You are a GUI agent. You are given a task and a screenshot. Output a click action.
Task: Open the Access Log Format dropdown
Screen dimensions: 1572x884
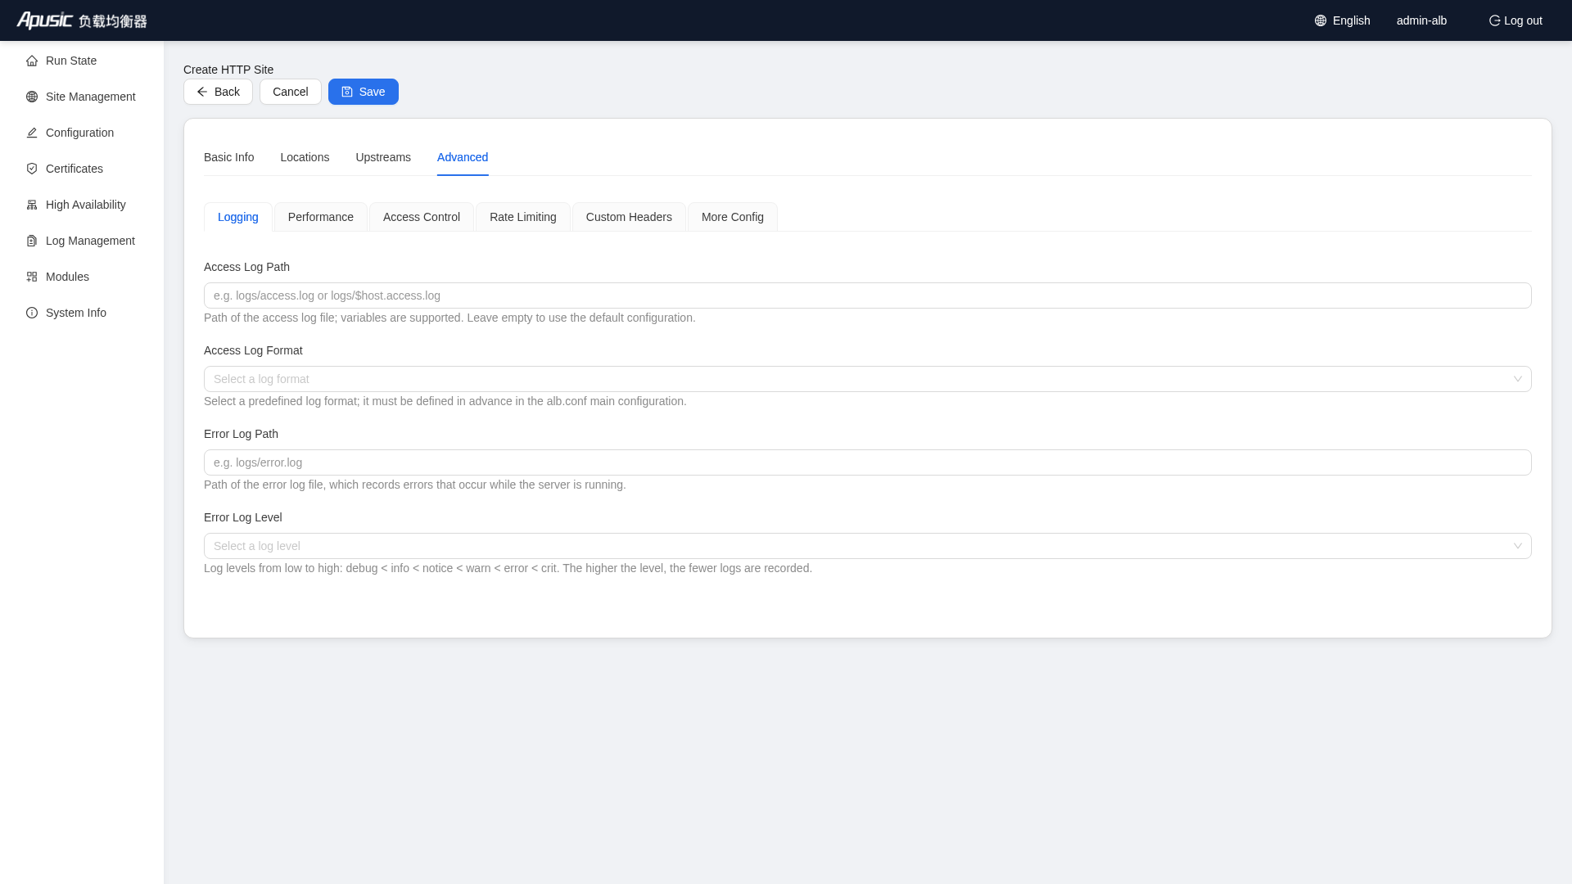point(867,379)
